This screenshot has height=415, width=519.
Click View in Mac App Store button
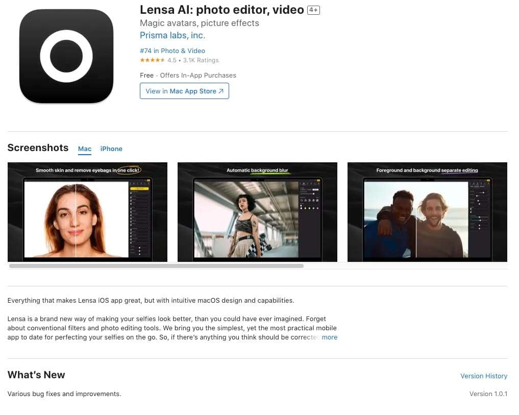click(x=184, y=91)
